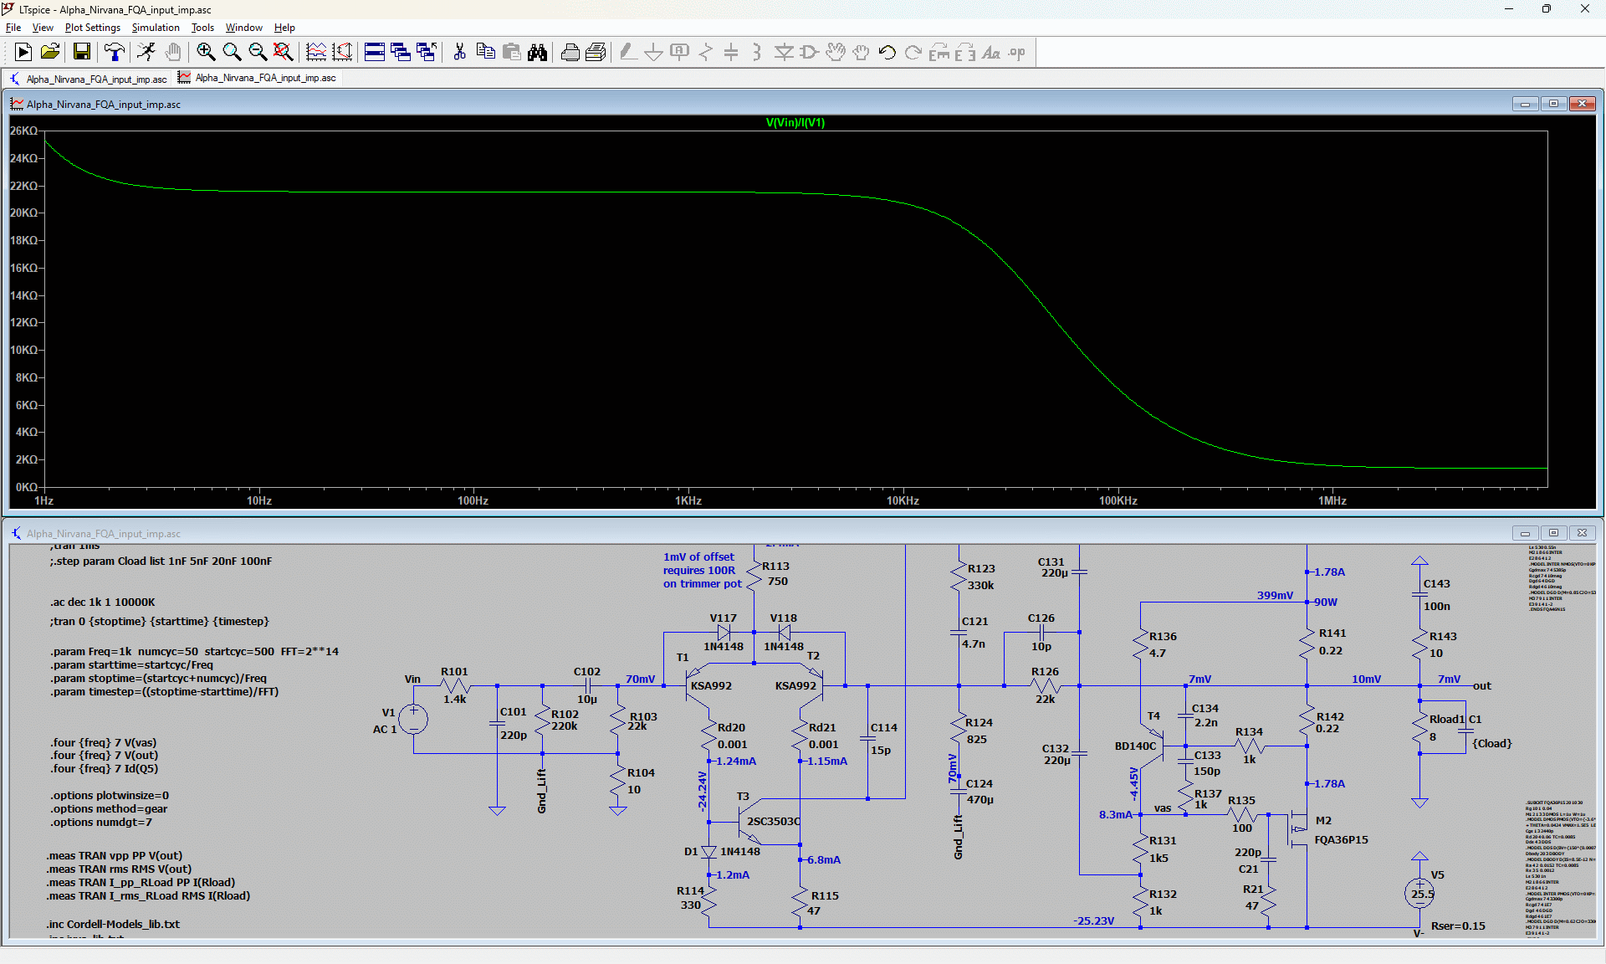Open a file with the folder icon

point(50,52)
